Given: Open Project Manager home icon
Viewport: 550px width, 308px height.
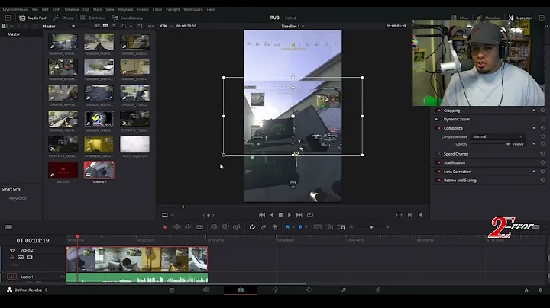Looking at the screenshot, I should tap(526, 290).
